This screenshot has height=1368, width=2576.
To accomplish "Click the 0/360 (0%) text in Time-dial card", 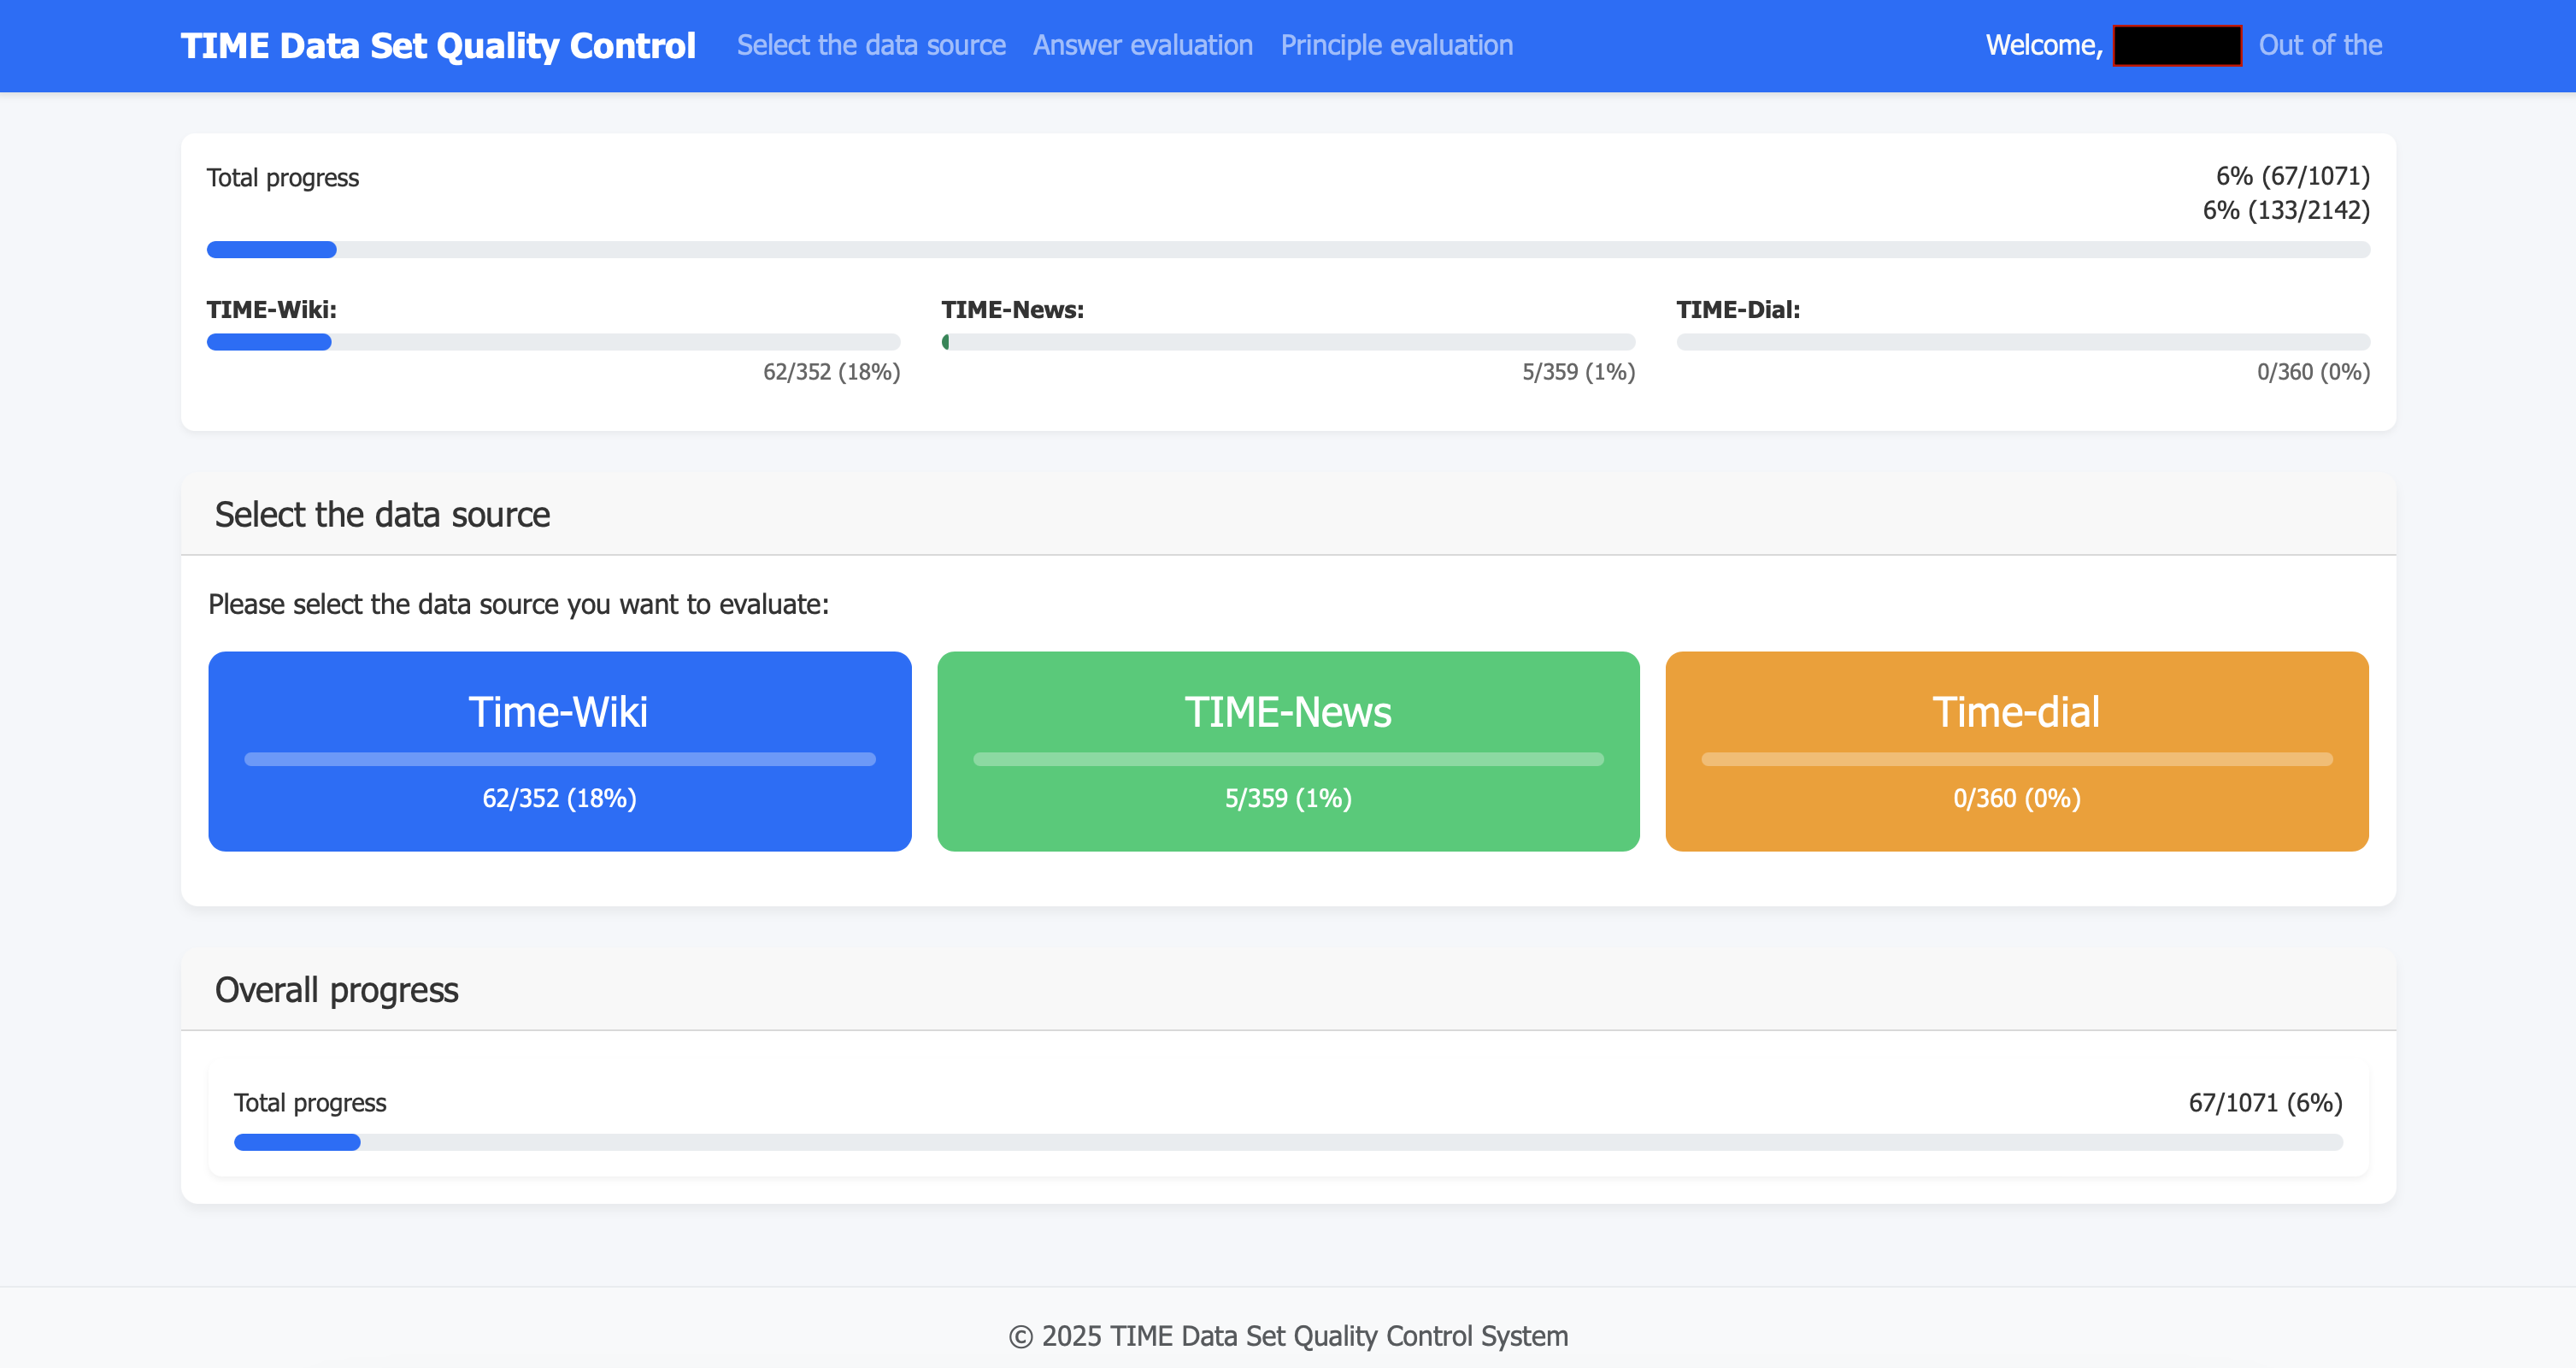I will [x=2016, y=799].
